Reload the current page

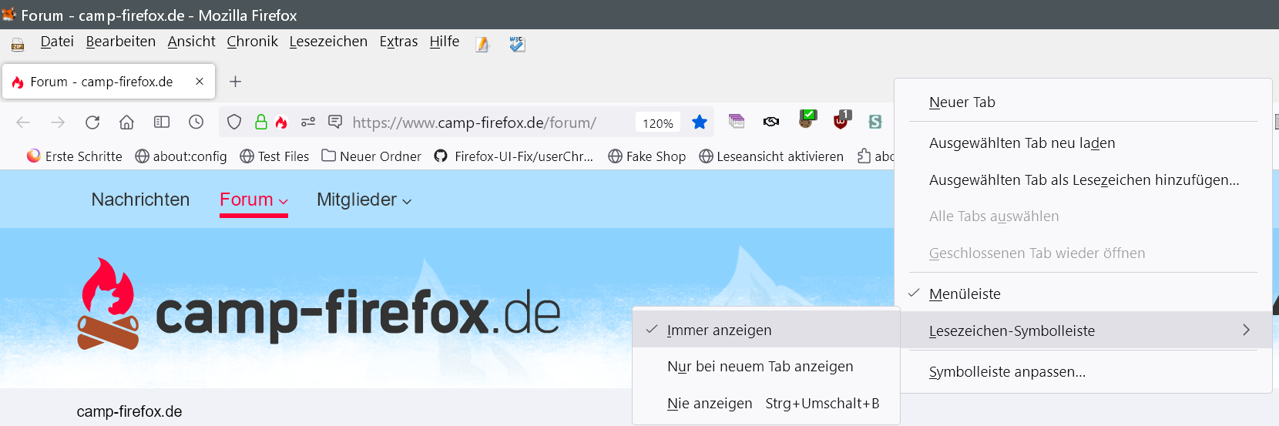(92, 122)
